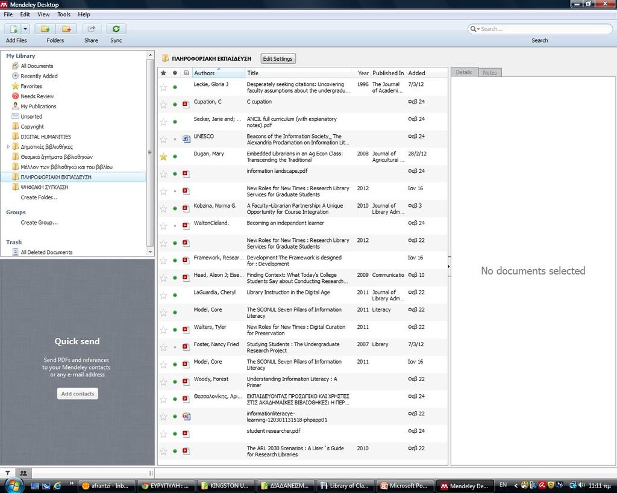Expand the Δημοτικές βιβλιοθήκες folder
Viewport: 617px width, 493px height.
(x=8, y=147)
